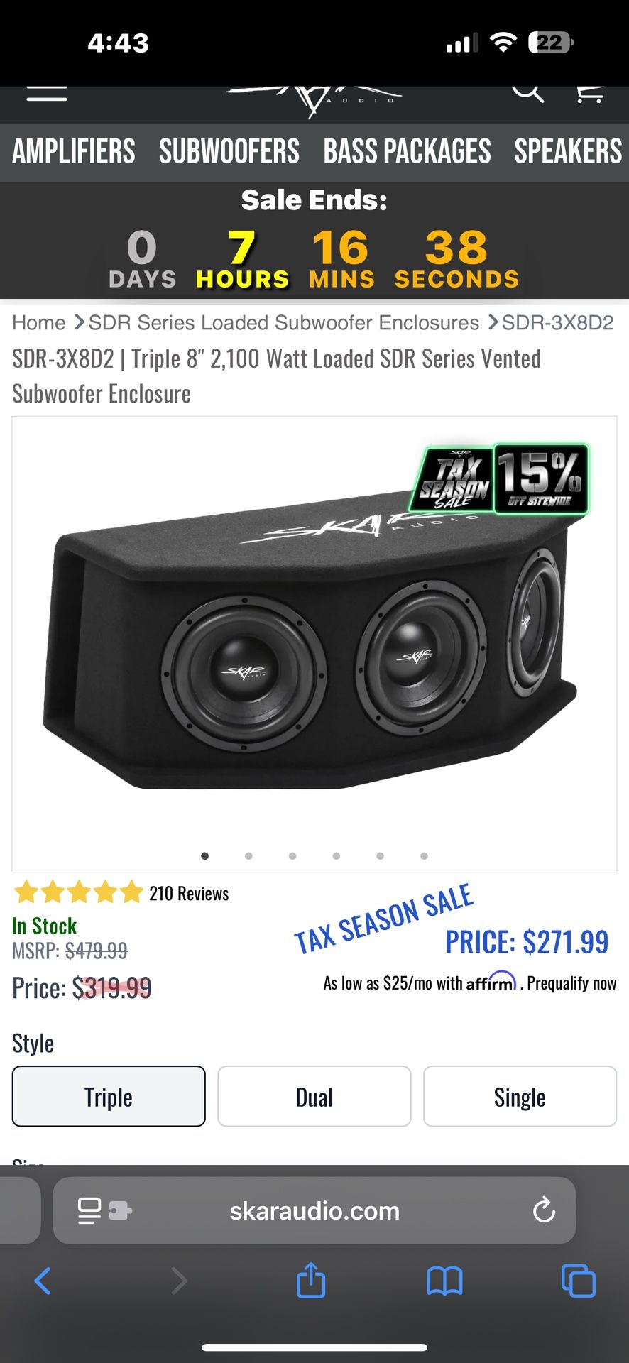Open the Subwoofers menu category

[229, 151]
